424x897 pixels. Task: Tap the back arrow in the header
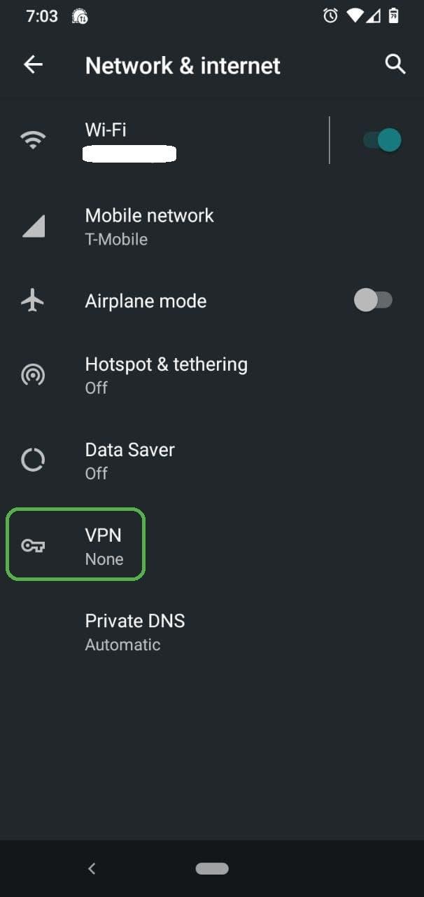[x=33, y=65]
